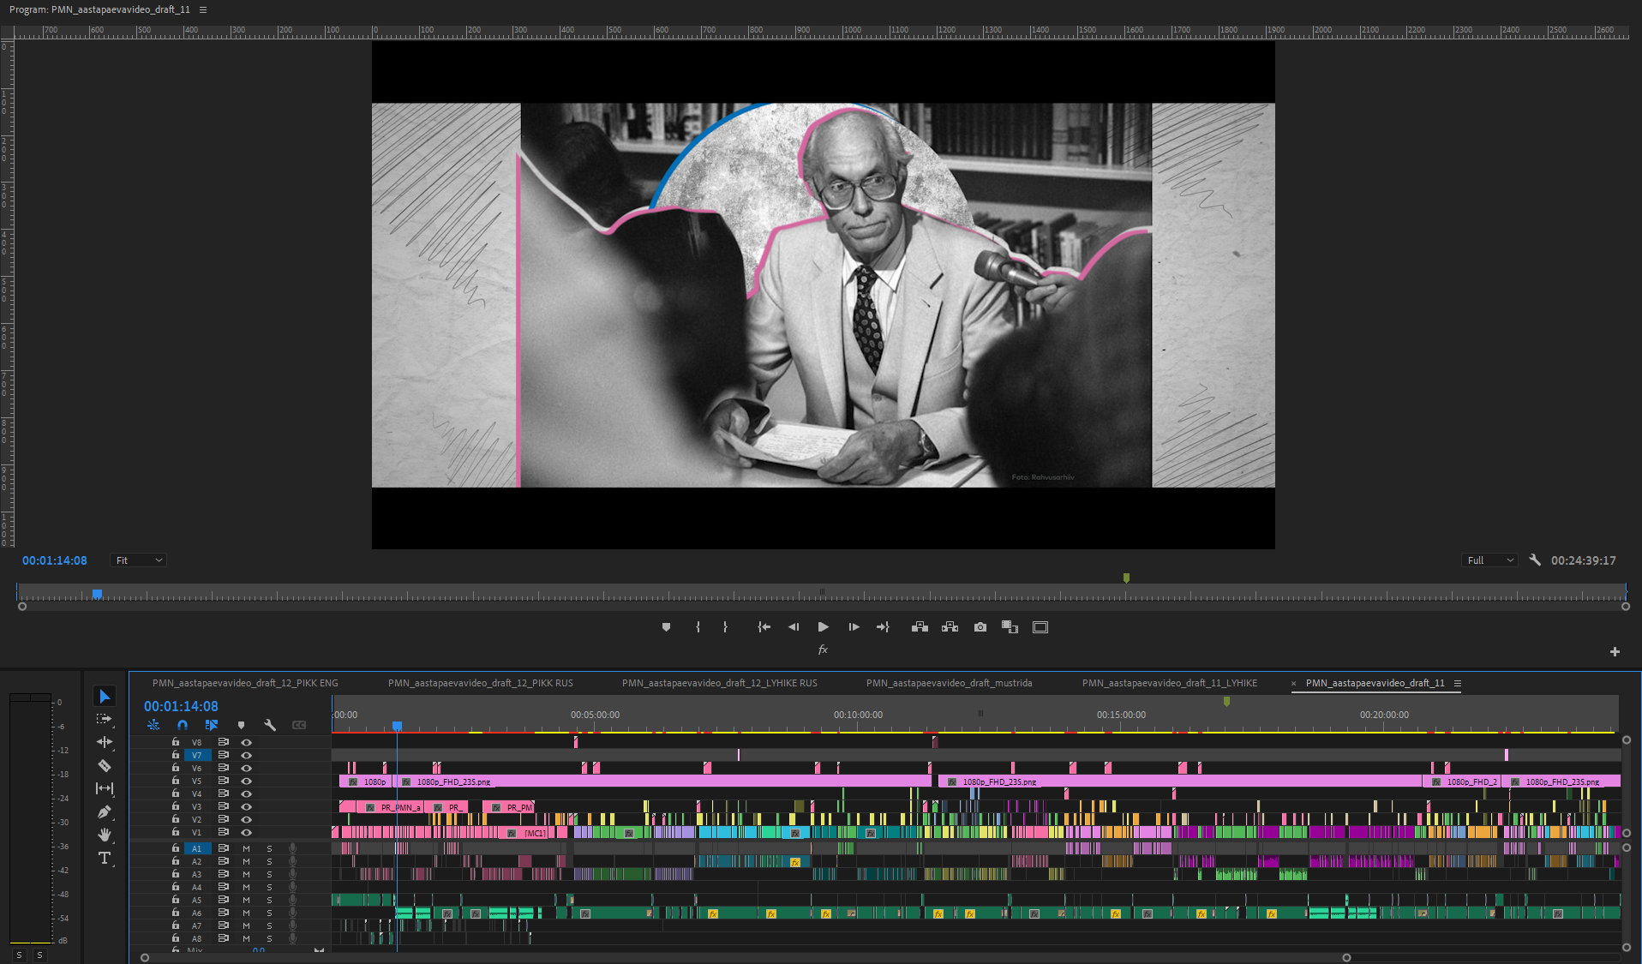Click the blue playhead on monitor scrubber

coord(98,593)
